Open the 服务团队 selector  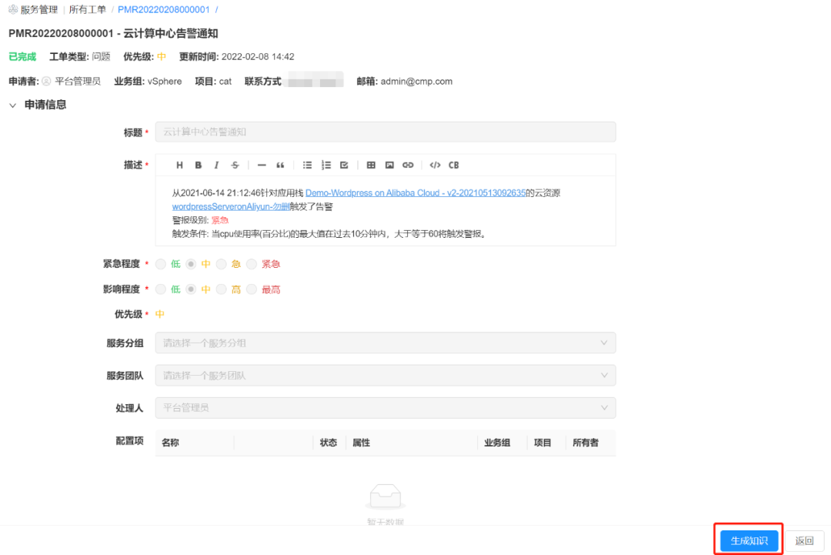(x=385, y=375)
